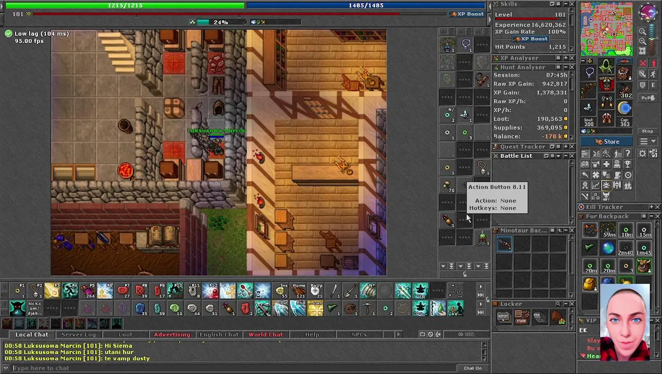The width and height of the screenshot is (662, 374).
Task: Click the crossbow action button
Action: tap(263, 308)
